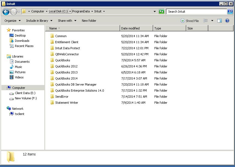Select Client Data (E:) drive in sidebar
The image size is (235, 167).
click(x=25, y=93)
